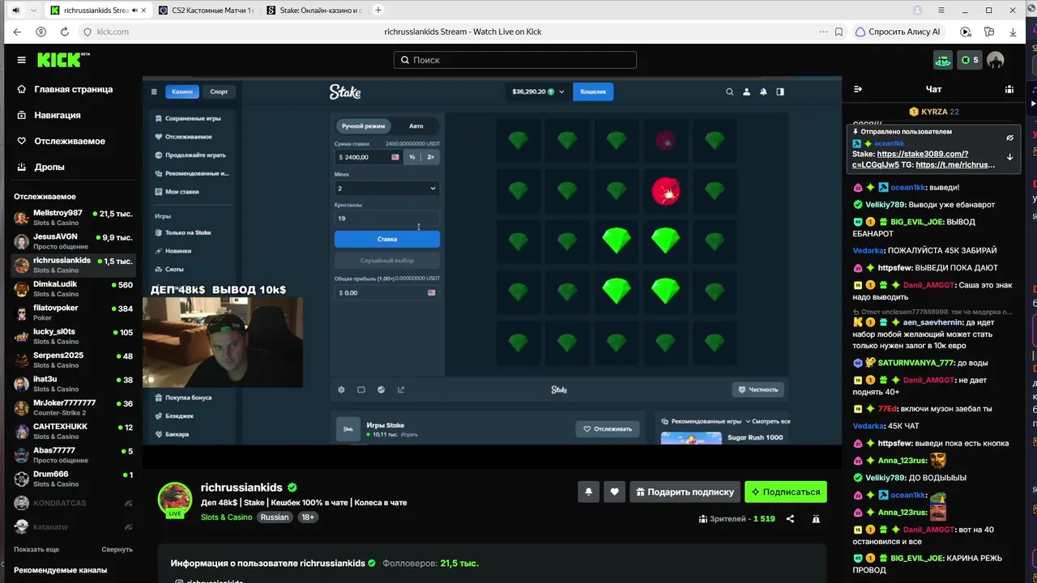Click the Kick search field Поиск
The width and height of the screenshot is (1037, 583).
click(x=515, y=60)
